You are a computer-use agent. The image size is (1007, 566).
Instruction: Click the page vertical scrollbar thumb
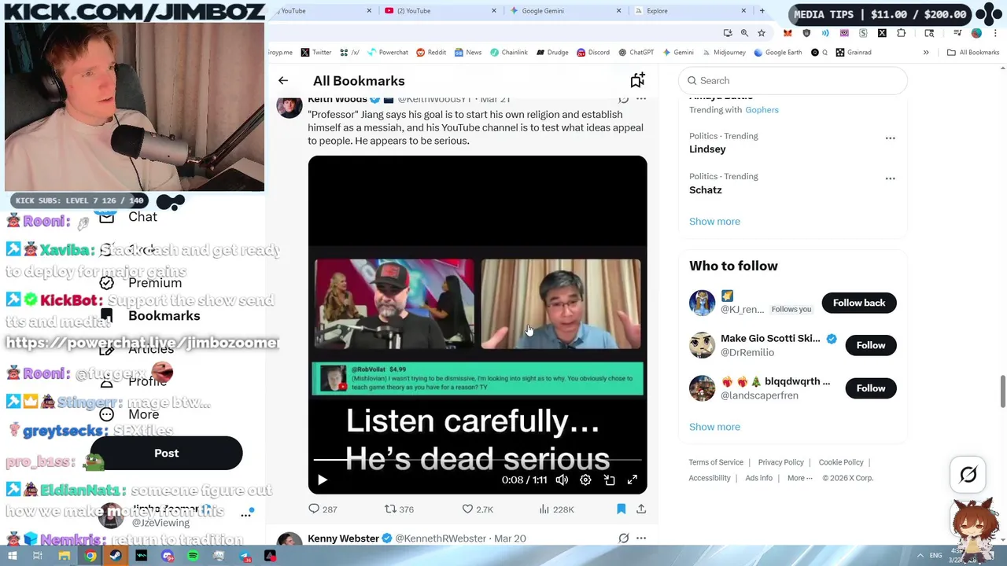point(1002,391)
